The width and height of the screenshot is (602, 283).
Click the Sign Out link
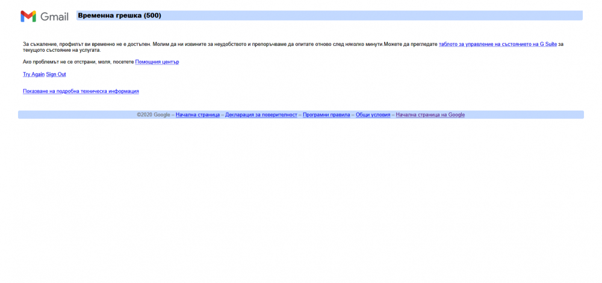(x=56, y=75)
